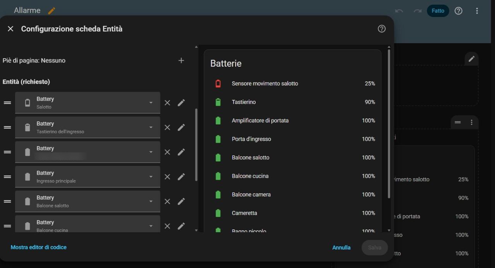
Task: Remove the Tastierino dell'ingresso entity
Action: [x=167, y=127]
